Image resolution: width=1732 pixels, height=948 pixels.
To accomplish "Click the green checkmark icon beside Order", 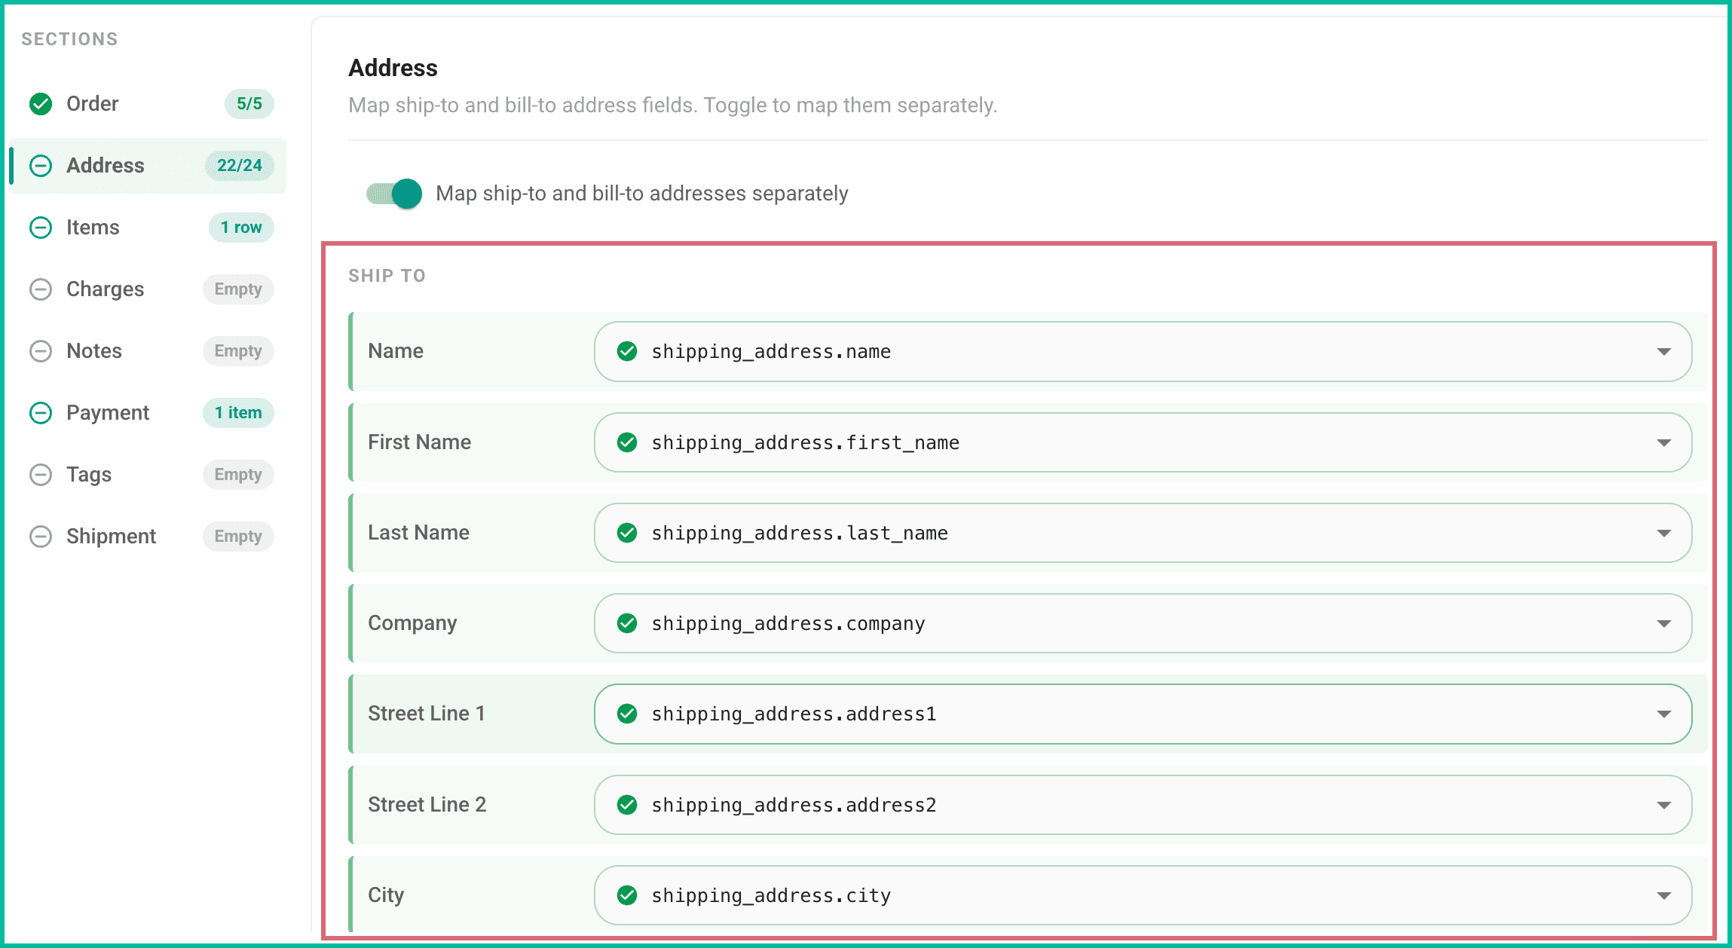I will point(41,104).
